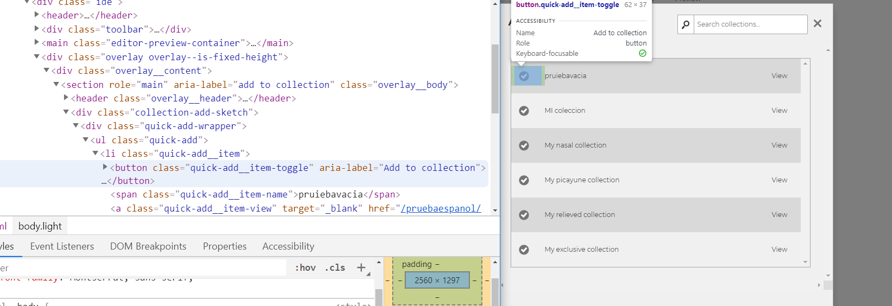Collapse the quick-add-wrapper div node
The width and height of the screenshot is (892, 306).
click(x=76, y=125)
